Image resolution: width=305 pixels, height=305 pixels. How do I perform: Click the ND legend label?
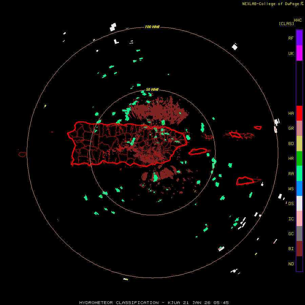pos(291,264)
